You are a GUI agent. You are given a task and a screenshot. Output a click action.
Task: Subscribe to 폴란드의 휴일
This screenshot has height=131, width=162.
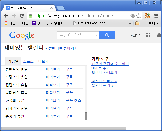69,69
